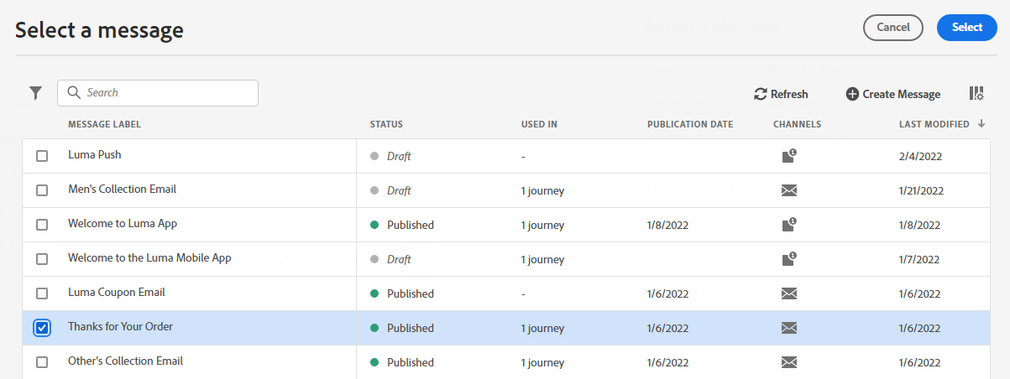Click '1 journey' in Thanks for Your Order row
Viewport: 1010px width, 379px height.
(x=542, y=328)
